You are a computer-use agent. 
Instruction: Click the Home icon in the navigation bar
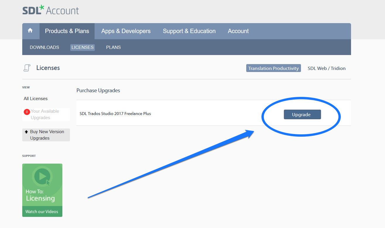click(30, 31)
